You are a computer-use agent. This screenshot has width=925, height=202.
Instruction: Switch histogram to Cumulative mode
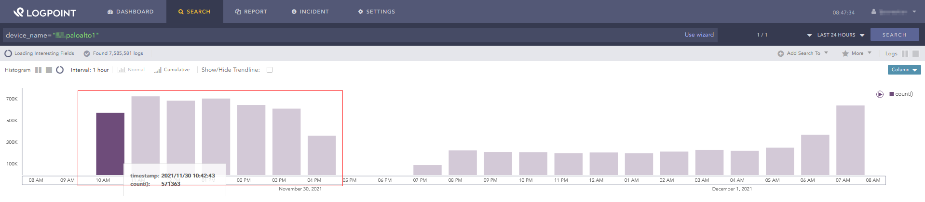(172, 70)
